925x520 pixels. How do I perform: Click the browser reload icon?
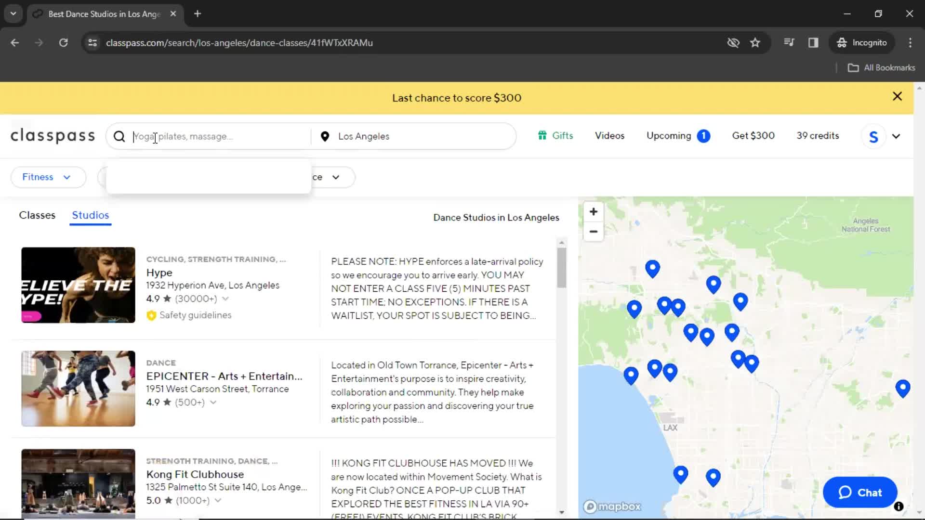[63, 43]
